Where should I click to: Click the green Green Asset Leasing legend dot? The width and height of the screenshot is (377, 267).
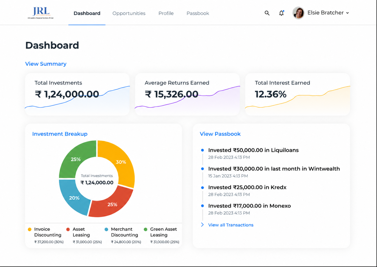(x=146, y=229)
